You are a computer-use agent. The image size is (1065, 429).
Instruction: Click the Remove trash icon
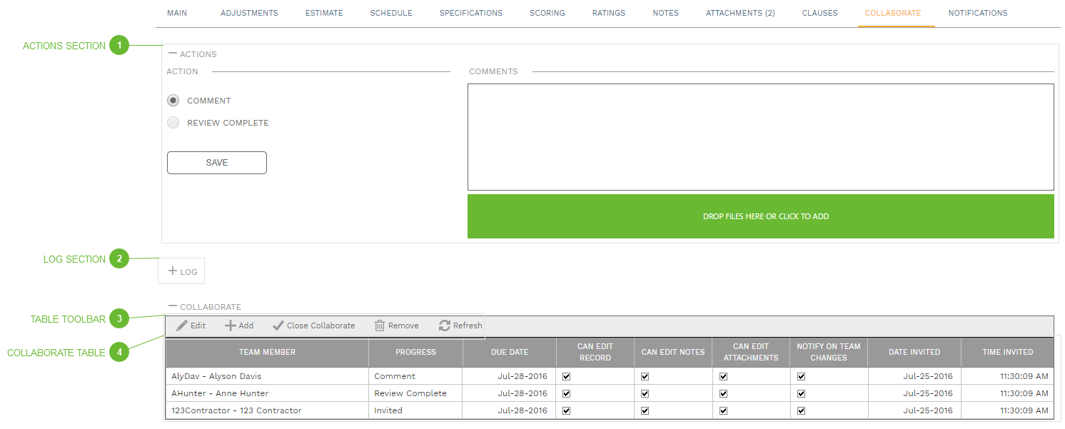378,325
